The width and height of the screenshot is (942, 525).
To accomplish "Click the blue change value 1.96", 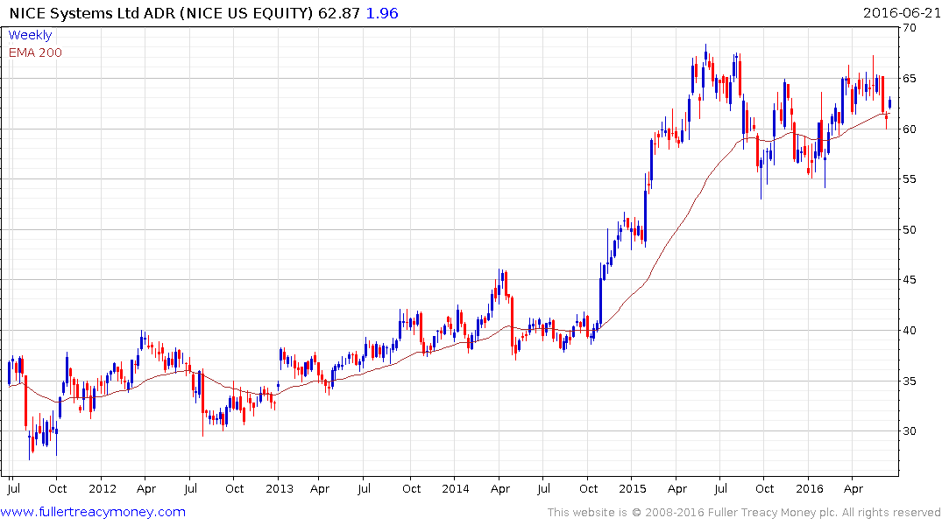I will point(382,13).
